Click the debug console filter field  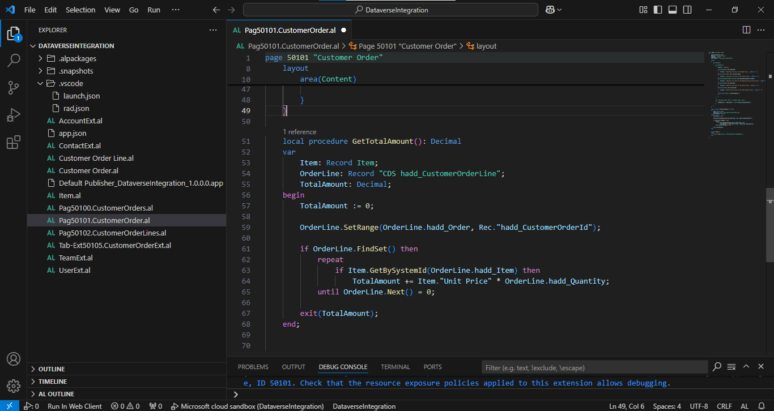click(594, 367)
